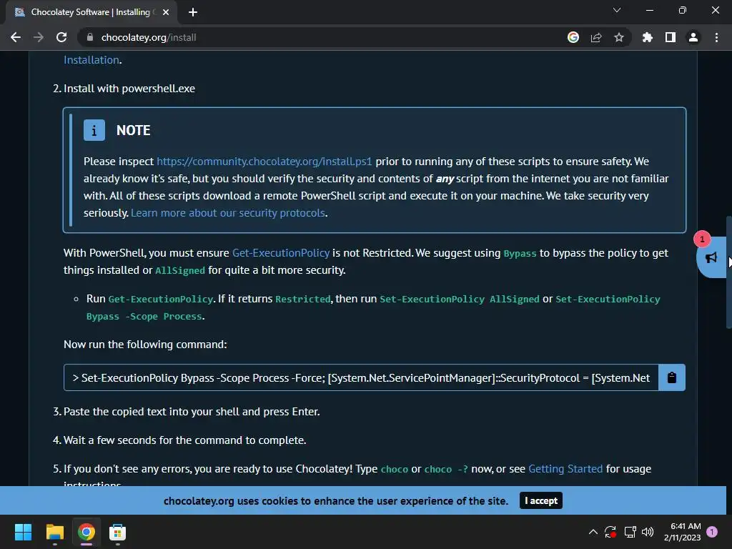Click the browser forward arrow
The height and width of the screenshot is (549, 732).
pos(39,37)
